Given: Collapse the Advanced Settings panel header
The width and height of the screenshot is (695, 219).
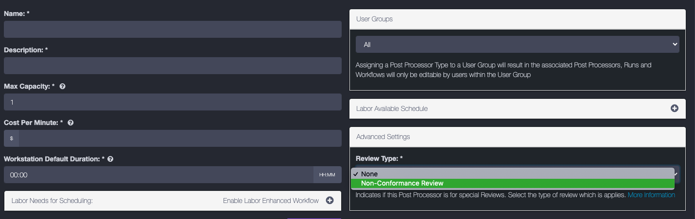Looking at the screenshot, I should coord(383,137).
